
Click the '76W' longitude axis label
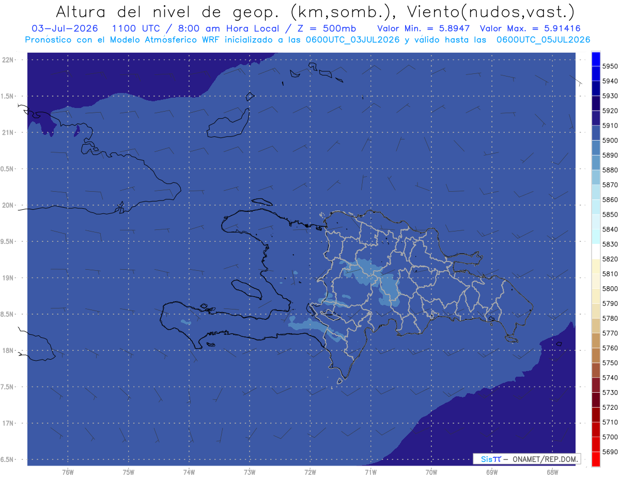coord(68,472)
